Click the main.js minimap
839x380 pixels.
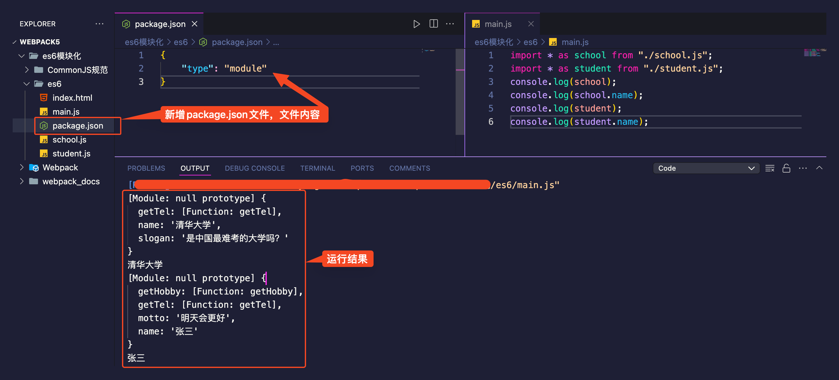814,53
